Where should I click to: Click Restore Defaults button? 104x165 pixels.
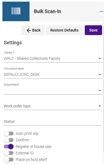(x=64, y=30)
